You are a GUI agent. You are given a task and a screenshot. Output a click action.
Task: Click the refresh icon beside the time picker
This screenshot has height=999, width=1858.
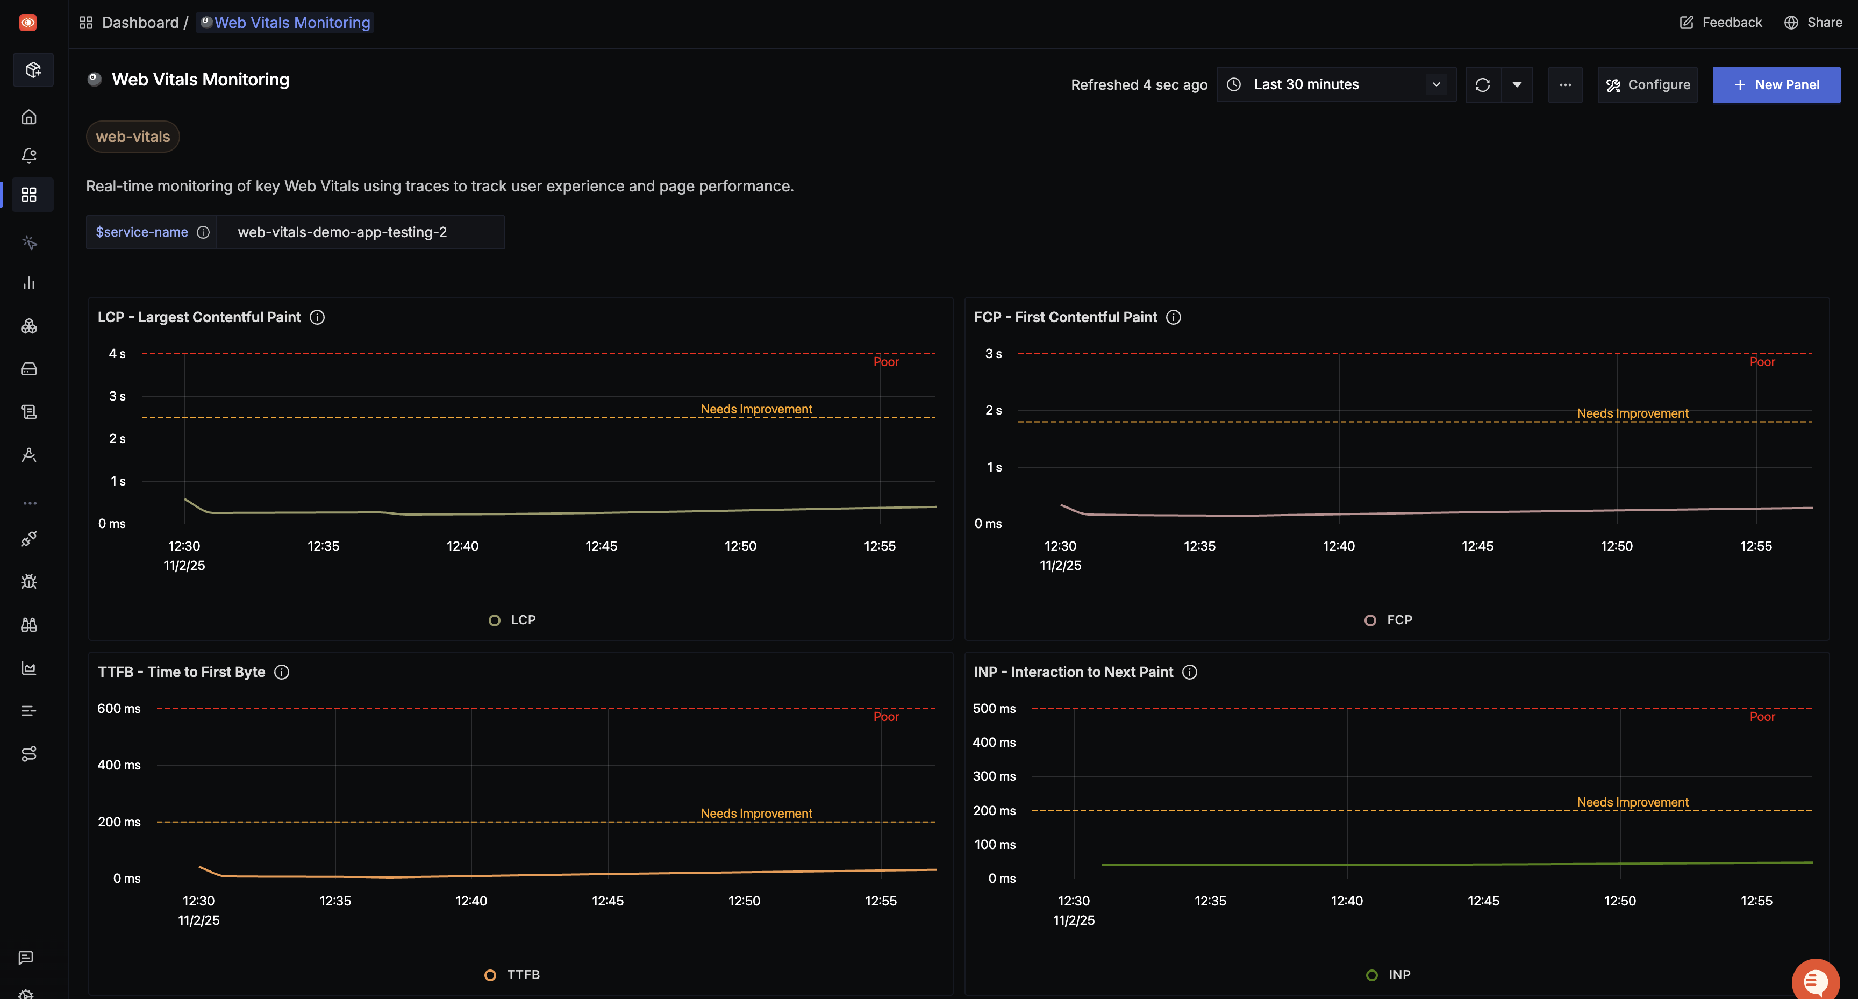(1484, 84)
